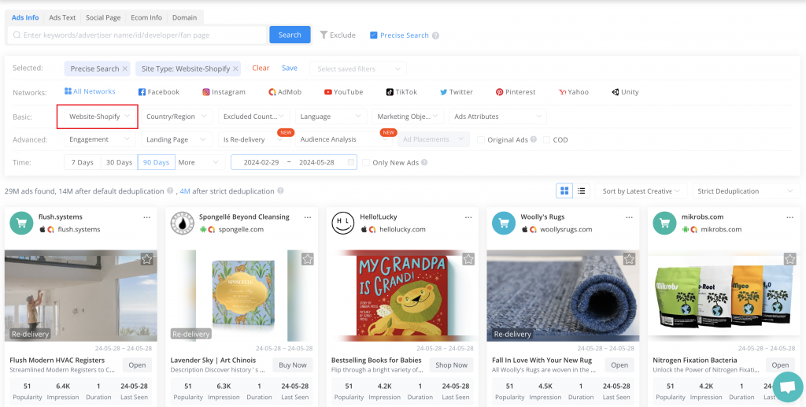Open the Woolly's Rugs ad image
This screenshot has width=806, height=407.
point(563,295)
